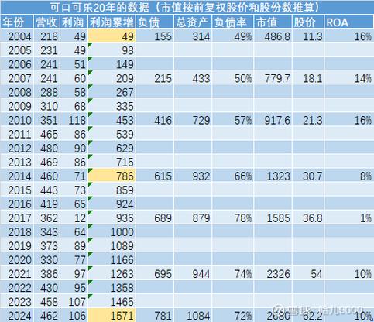Select market value cell 779.7

click(273, 77)
